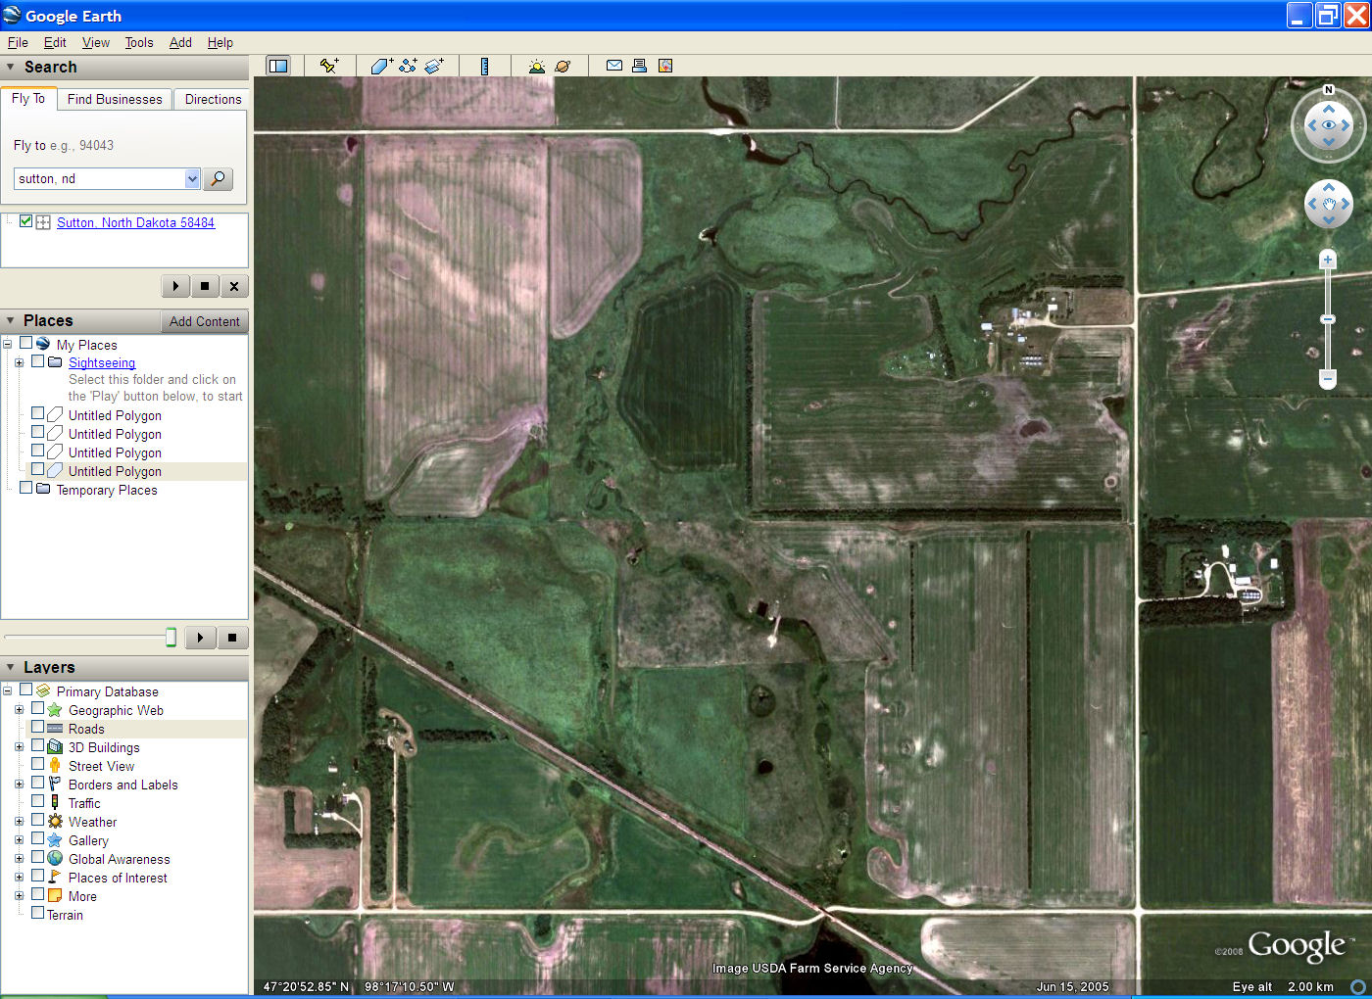Zoom in with the plus button
Screen dimensions: 1372x999
pos(1328,260)
